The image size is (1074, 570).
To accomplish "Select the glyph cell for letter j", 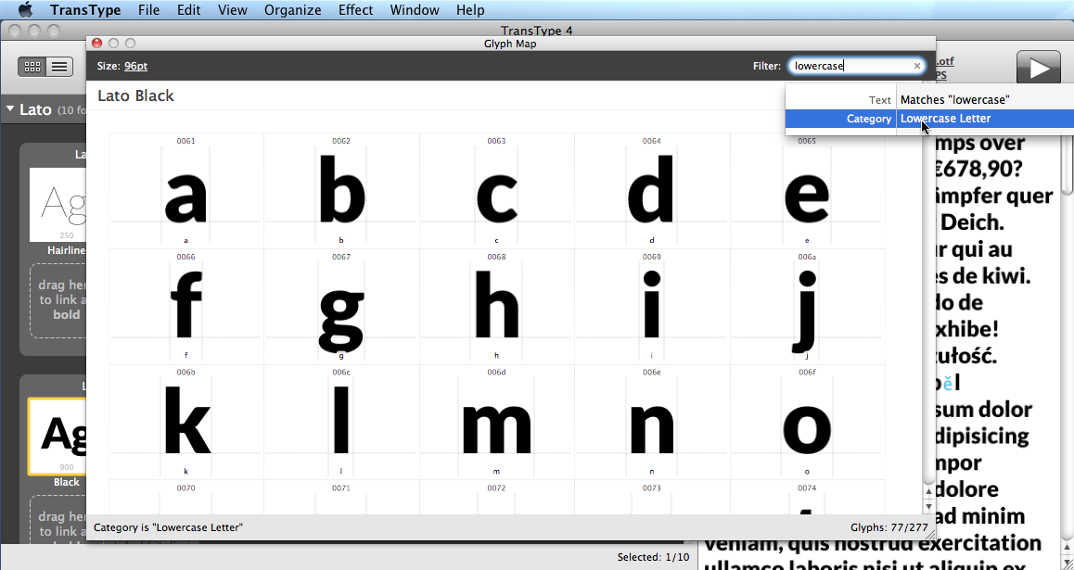I will coord(807,307).
